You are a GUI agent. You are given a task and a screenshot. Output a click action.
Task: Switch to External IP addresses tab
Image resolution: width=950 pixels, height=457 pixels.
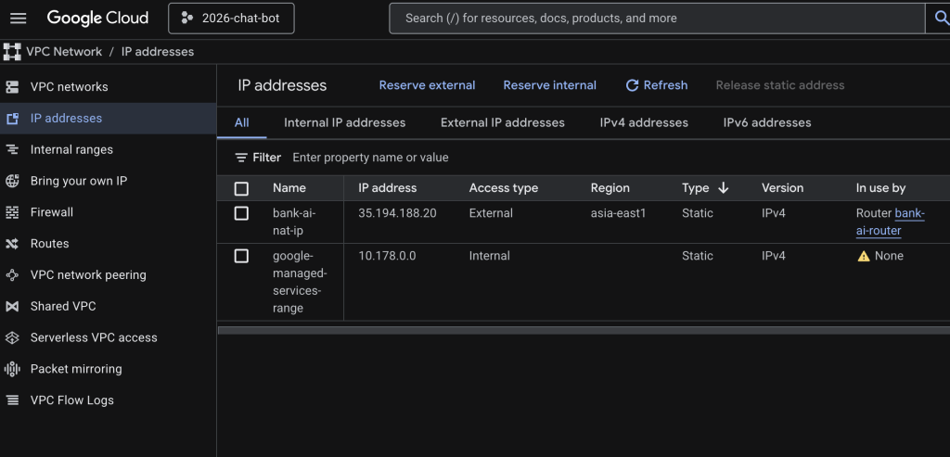502,123
